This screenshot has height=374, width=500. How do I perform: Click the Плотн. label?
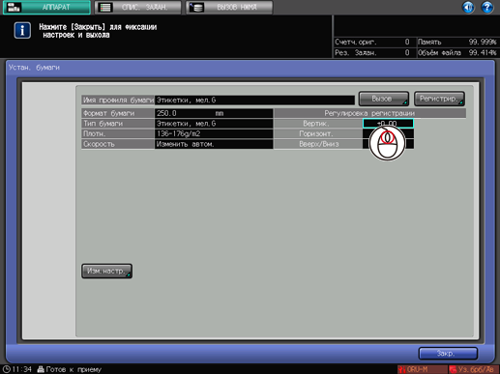tap(118, 133)
